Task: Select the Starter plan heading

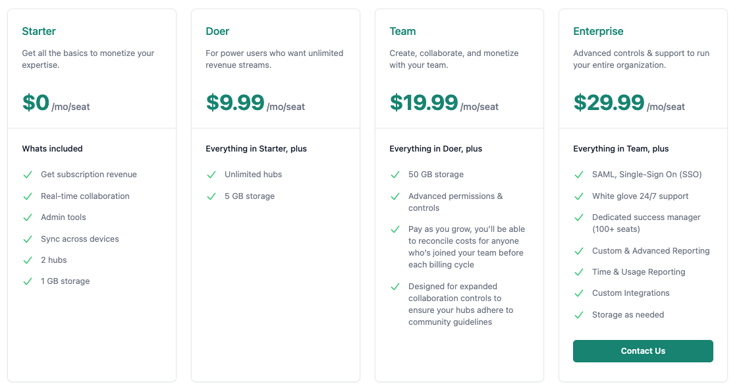Action: [39, 31]
